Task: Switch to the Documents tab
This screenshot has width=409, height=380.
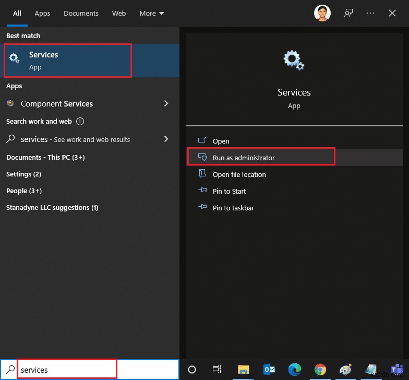Action: click(81, 14)
